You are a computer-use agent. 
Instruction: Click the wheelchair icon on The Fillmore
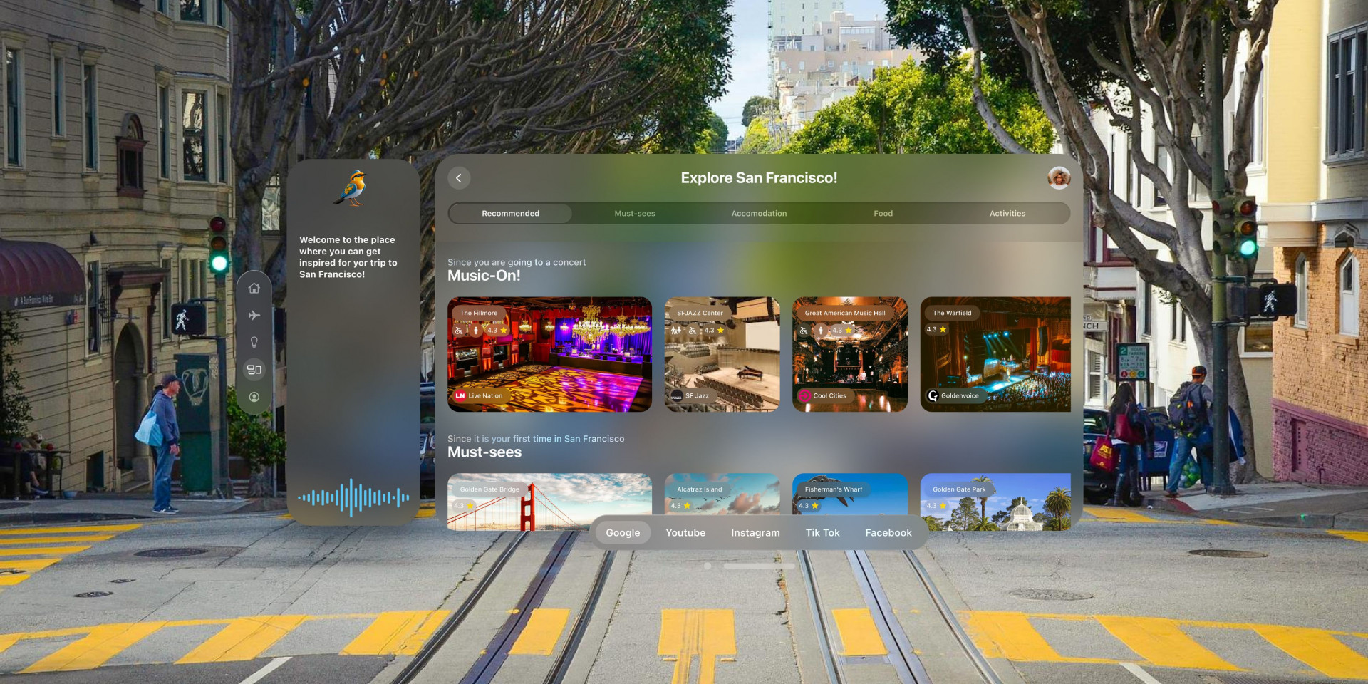(x=459, y=331)
